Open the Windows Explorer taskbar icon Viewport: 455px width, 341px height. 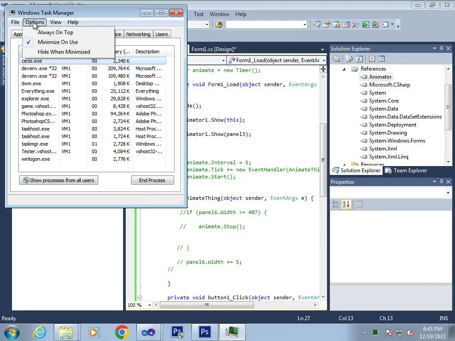66,332
